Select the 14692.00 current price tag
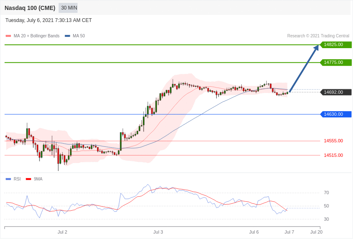This screenshot has width=353, height=239. [x=336, y=92]
